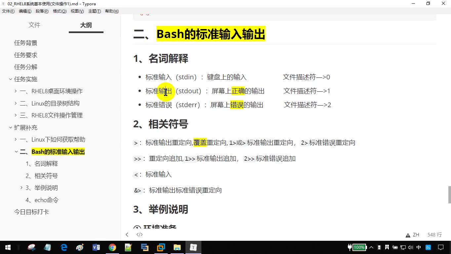This screenshot has height=254, width=451.
Task: Expand 一、RHEL8桌面环境操作 outline node
Action: [x=16, y=91]
